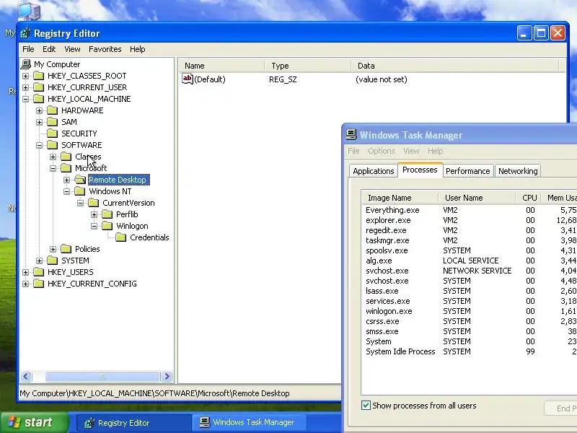This screenshot has height=433, width=577.
Task: Collapse the SOFTWARE node
Action: (x=39, y=145)
